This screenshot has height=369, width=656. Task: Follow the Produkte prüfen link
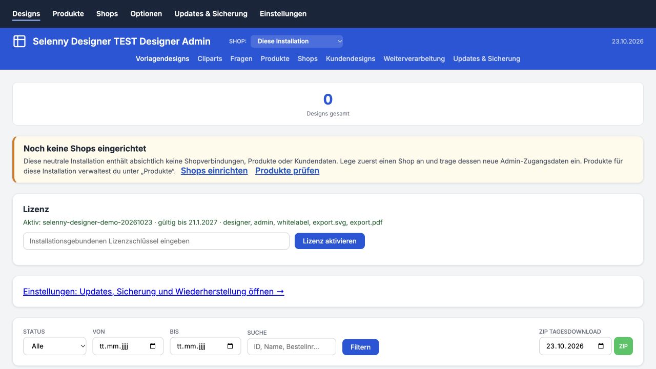tap(287, 171)
